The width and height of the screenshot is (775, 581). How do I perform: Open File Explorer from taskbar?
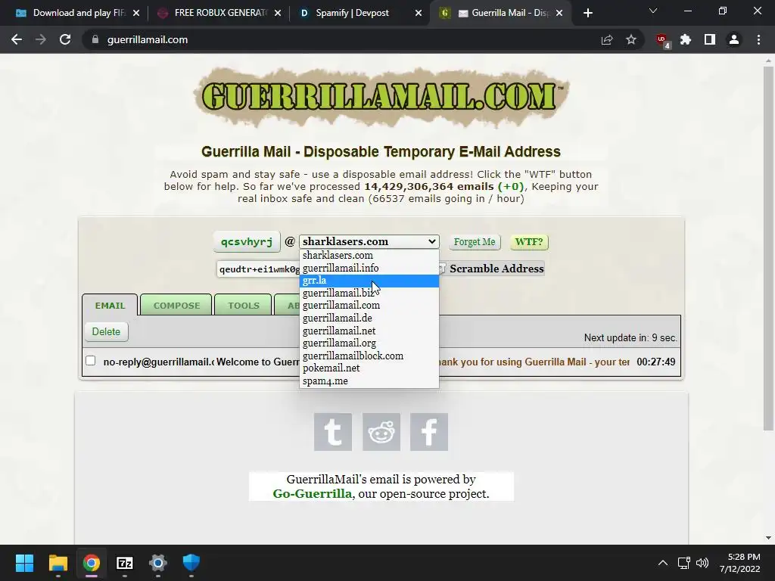coord(58,563)
